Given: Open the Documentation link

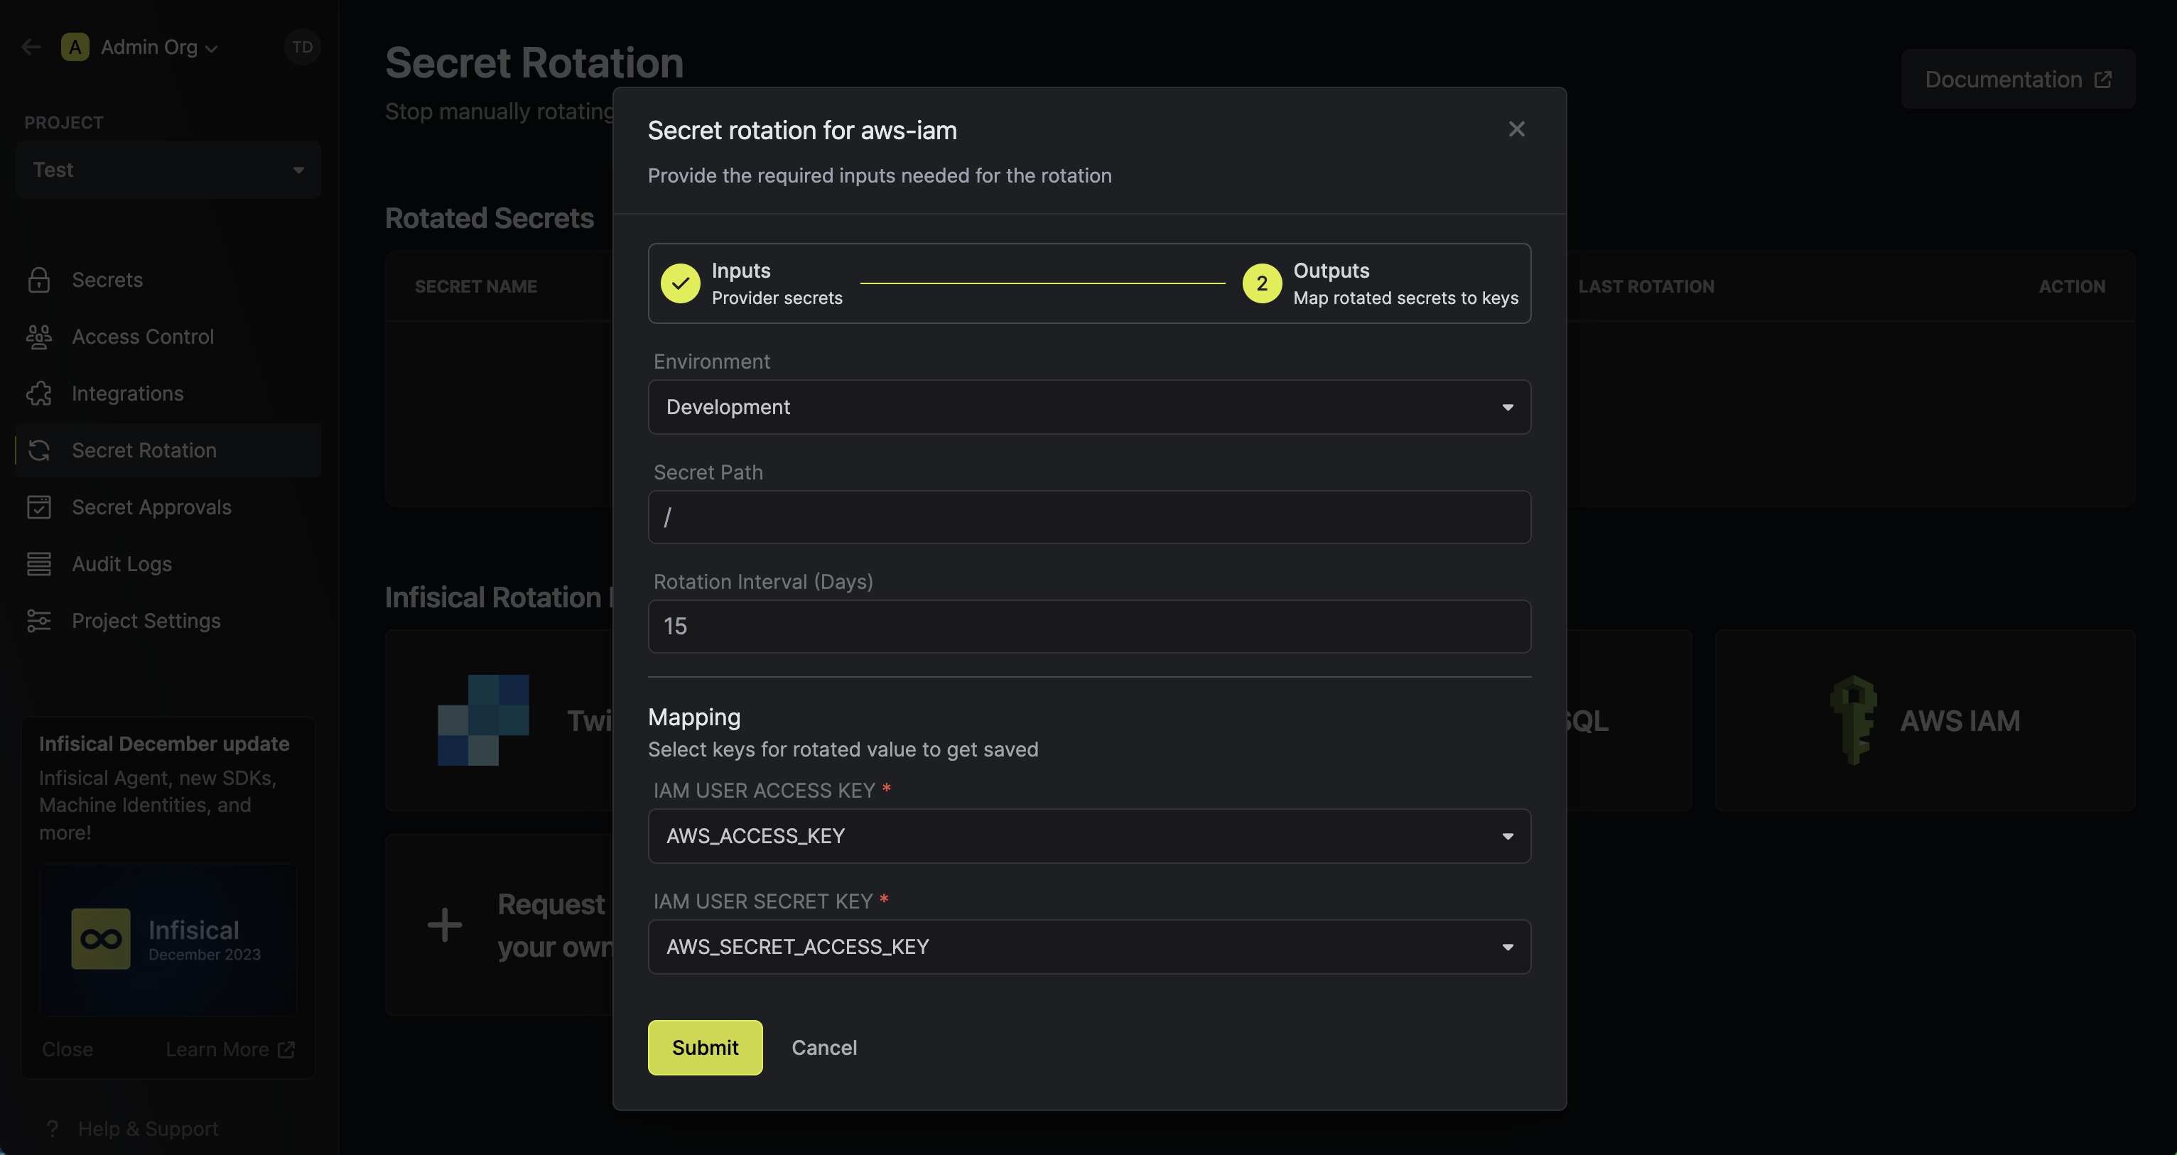Looking at the screenshot, I should (x=2017, y=80).
